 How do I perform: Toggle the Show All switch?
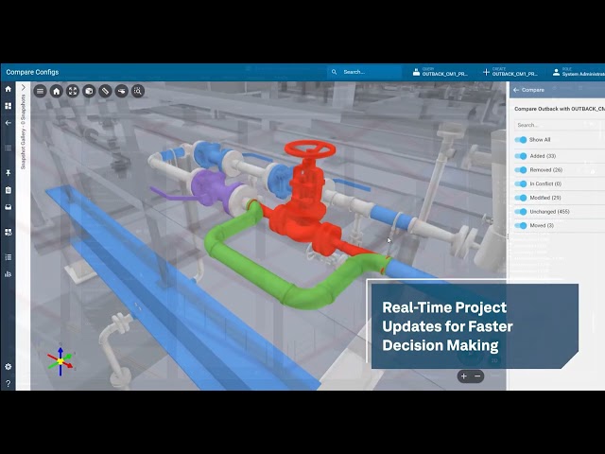(521, 140)
